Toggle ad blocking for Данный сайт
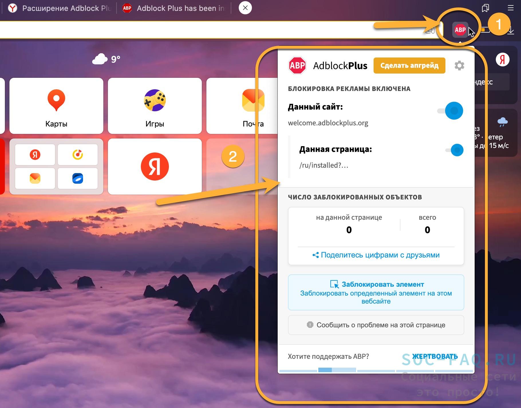 [450, 111]
